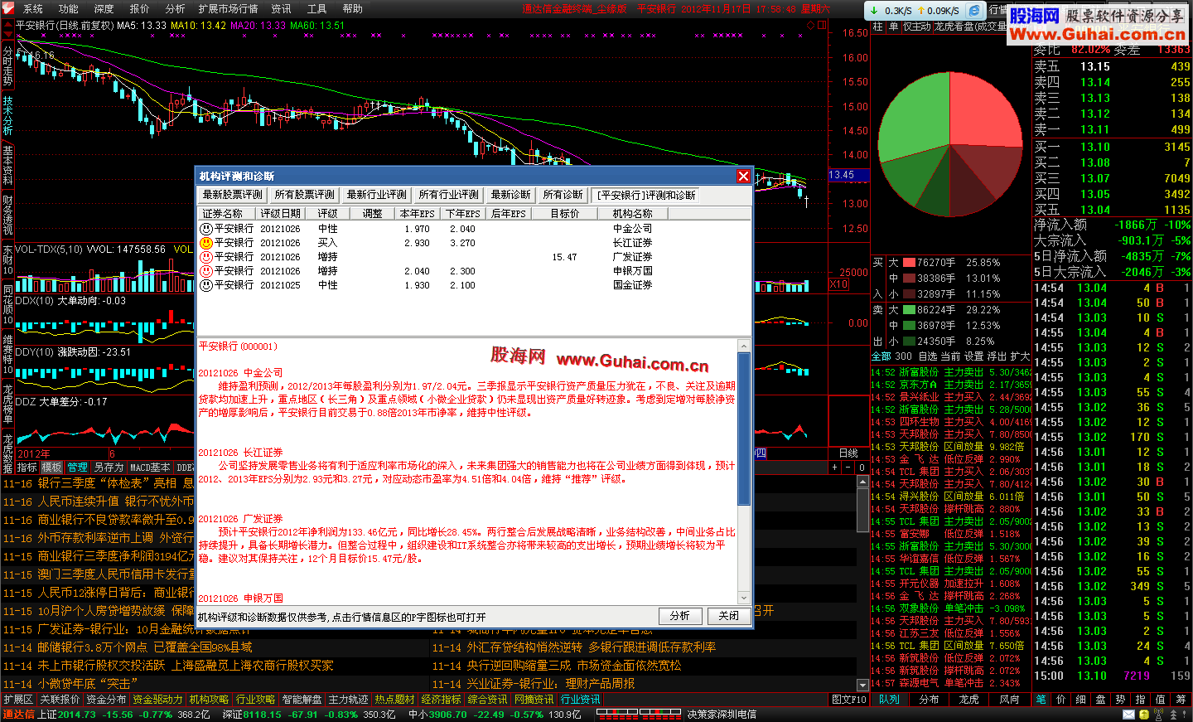Click the 国金证券 rating face icon

[x=206, y=285]
